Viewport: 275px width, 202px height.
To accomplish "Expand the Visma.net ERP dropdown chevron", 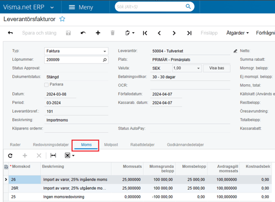I will click(52, 8).
